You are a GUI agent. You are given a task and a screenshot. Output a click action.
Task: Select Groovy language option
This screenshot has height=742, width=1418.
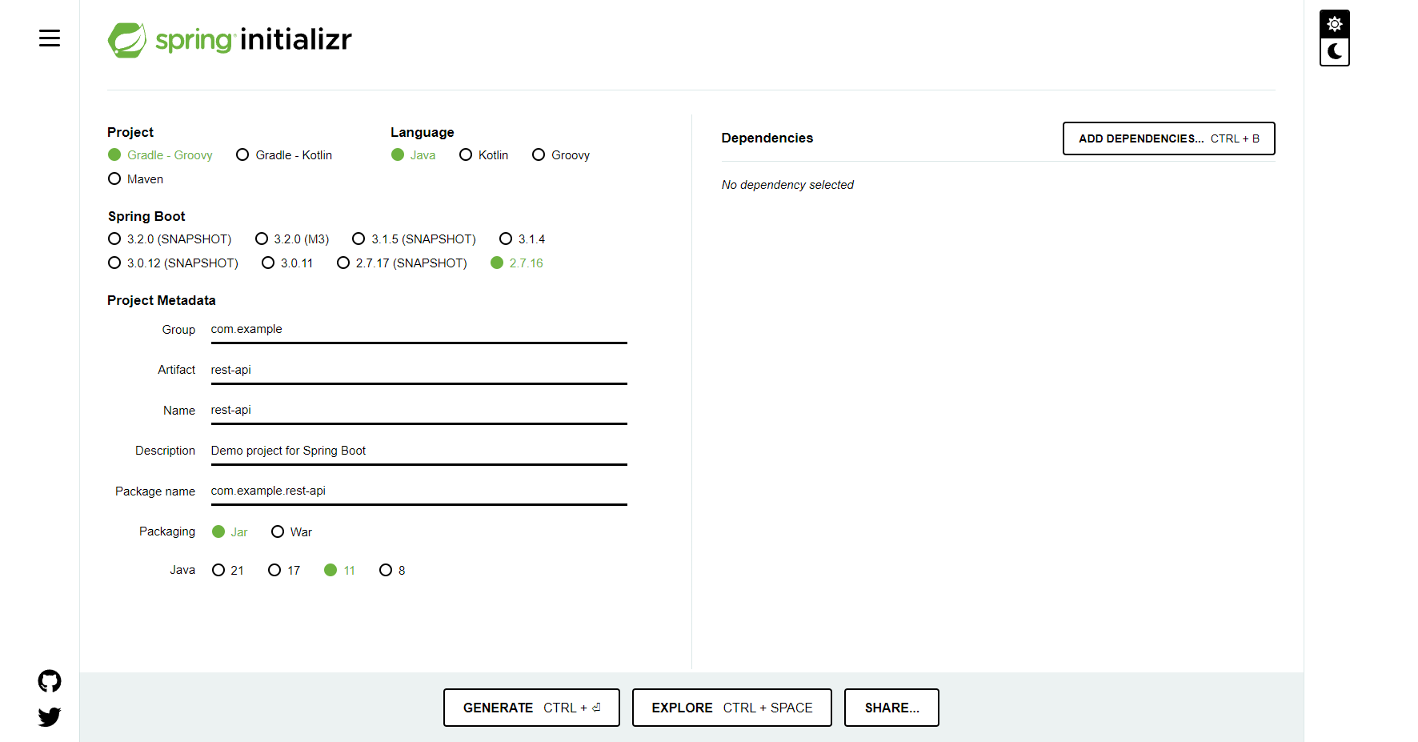coord(561,155)
